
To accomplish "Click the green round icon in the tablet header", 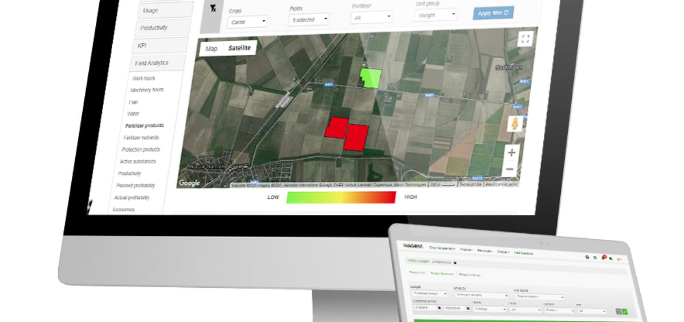I will [587, 257].
